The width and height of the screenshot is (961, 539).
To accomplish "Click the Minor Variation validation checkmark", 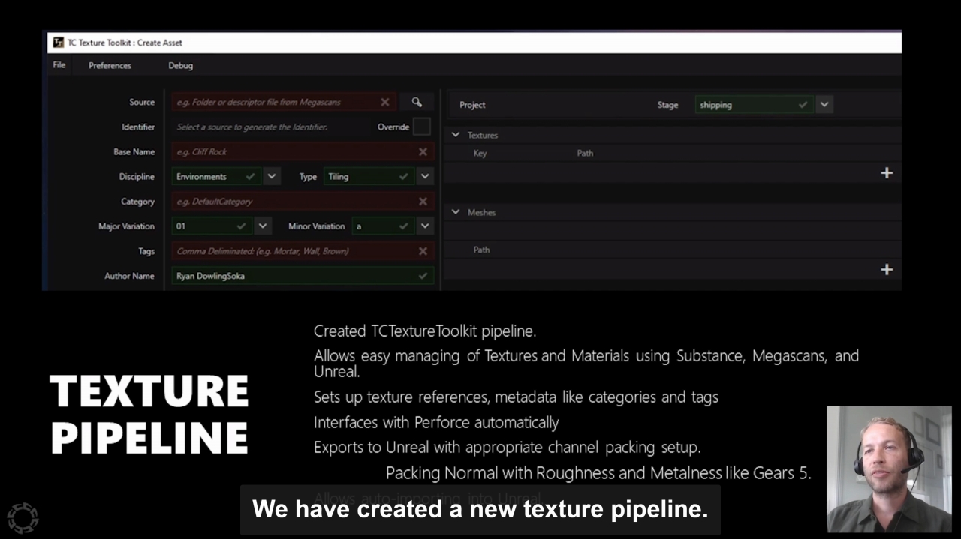I will click(x=403, y=226).
